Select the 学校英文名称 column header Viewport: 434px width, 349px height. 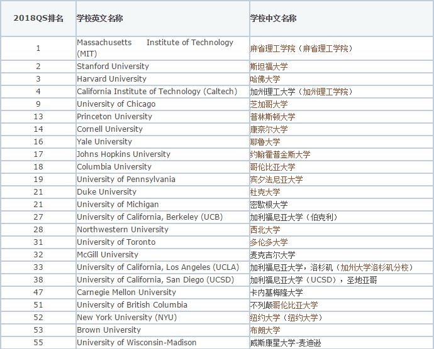pos(163,18)
